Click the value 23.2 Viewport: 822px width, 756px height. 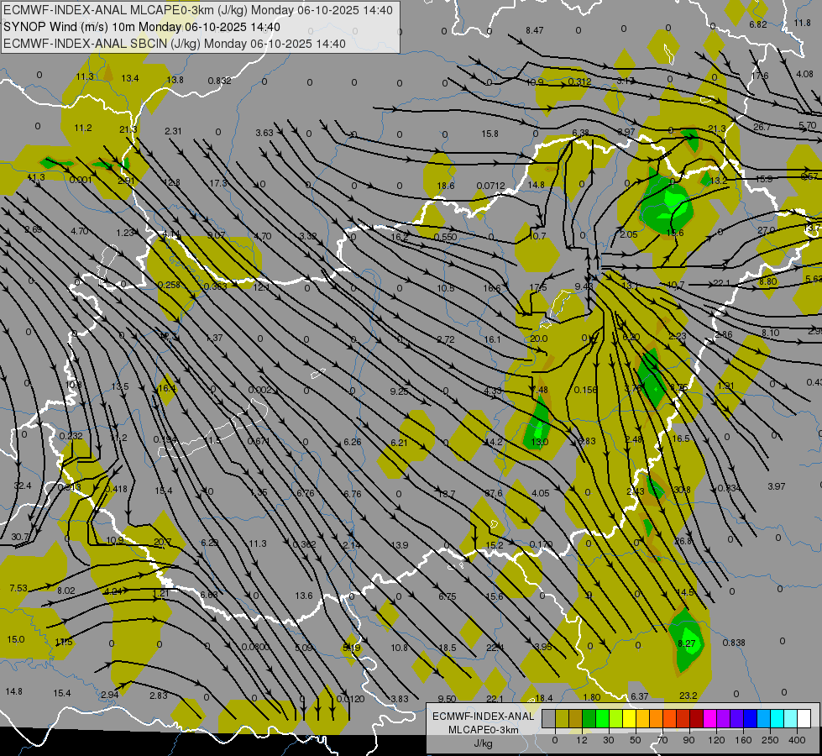point(688,696)
